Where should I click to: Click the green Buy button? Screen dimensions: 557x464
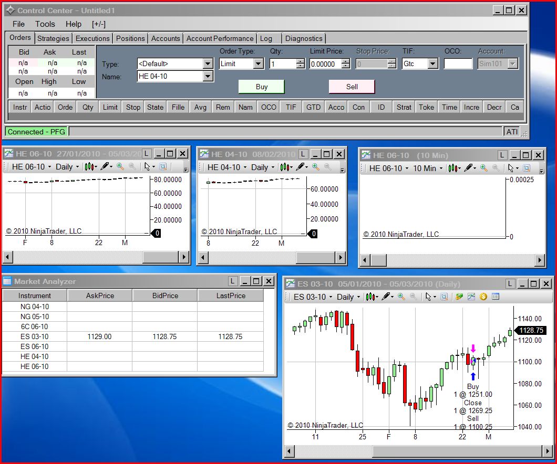[x=262, y=87]
